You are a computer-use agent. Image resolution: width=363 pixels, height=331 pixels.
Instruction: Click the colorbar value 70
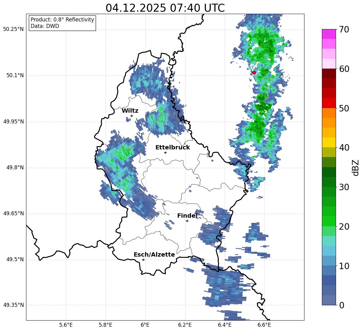pyautogui.click(x=344, y=30)
